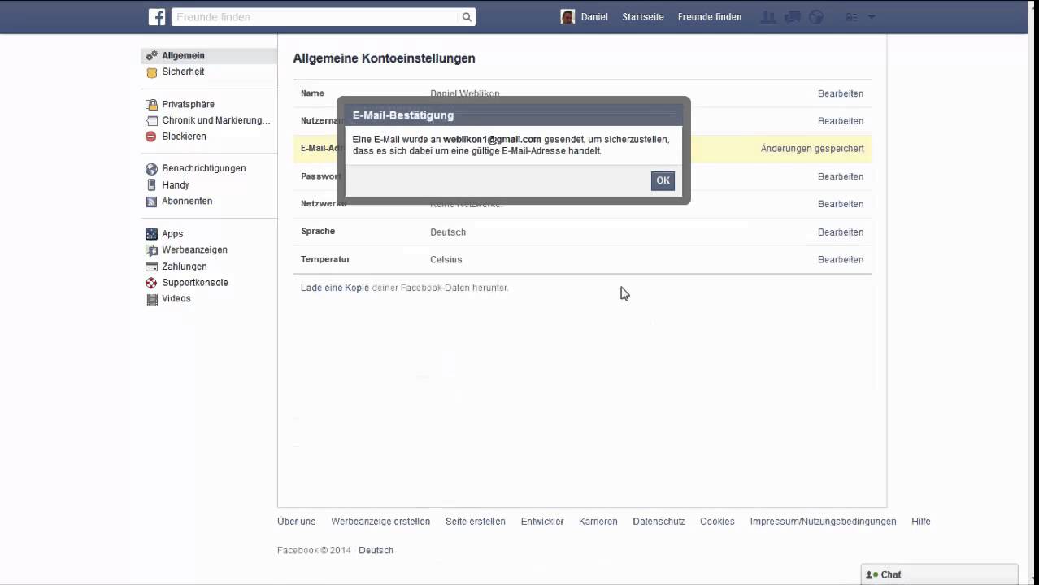Screen dimensions: 1039x585
Task: Open the messages icon in top bar
Action: coord(793,16)
